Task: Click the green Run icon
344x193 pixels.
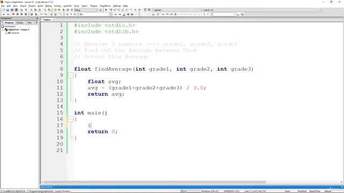Action: [59, 10]
